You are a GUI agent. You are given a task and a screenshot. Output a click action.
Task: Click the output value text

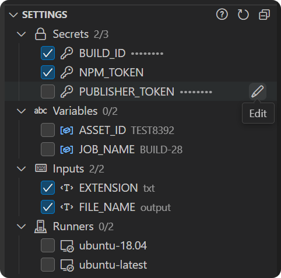[x=156, y=207]
